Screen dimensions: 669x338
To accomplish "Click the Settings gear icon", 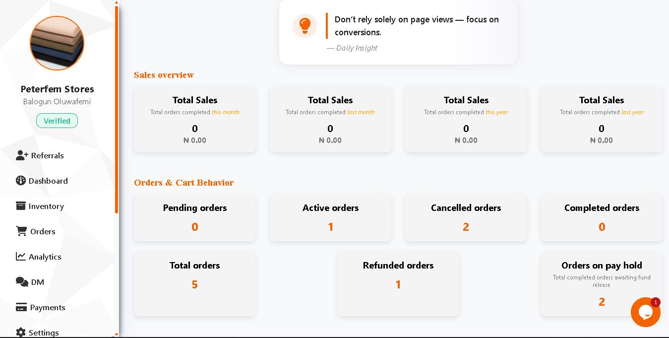I will pos(21,332).
